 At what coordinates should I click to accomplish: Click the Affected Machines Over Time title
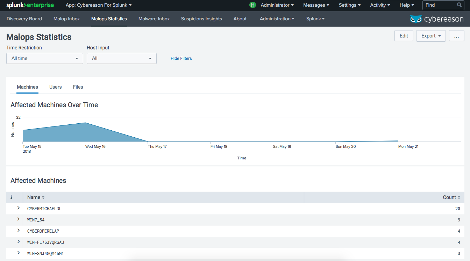[x=54, y=105]
